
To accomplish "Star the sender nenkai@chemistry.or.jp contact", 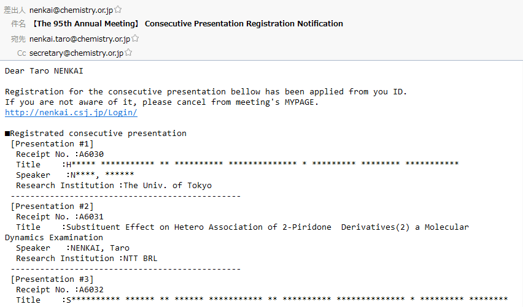I will [x=118, y=10].
